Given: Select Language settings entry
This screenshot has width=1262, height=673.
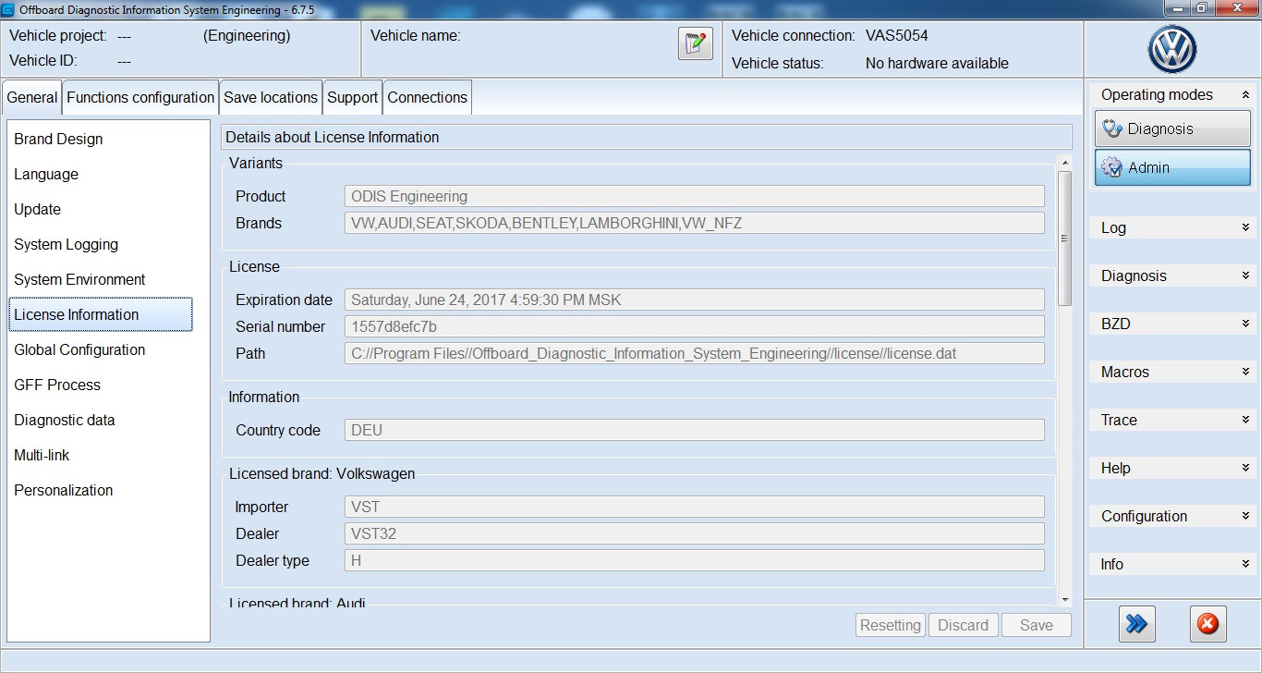Looking at the screenshot, I should 100,174.
